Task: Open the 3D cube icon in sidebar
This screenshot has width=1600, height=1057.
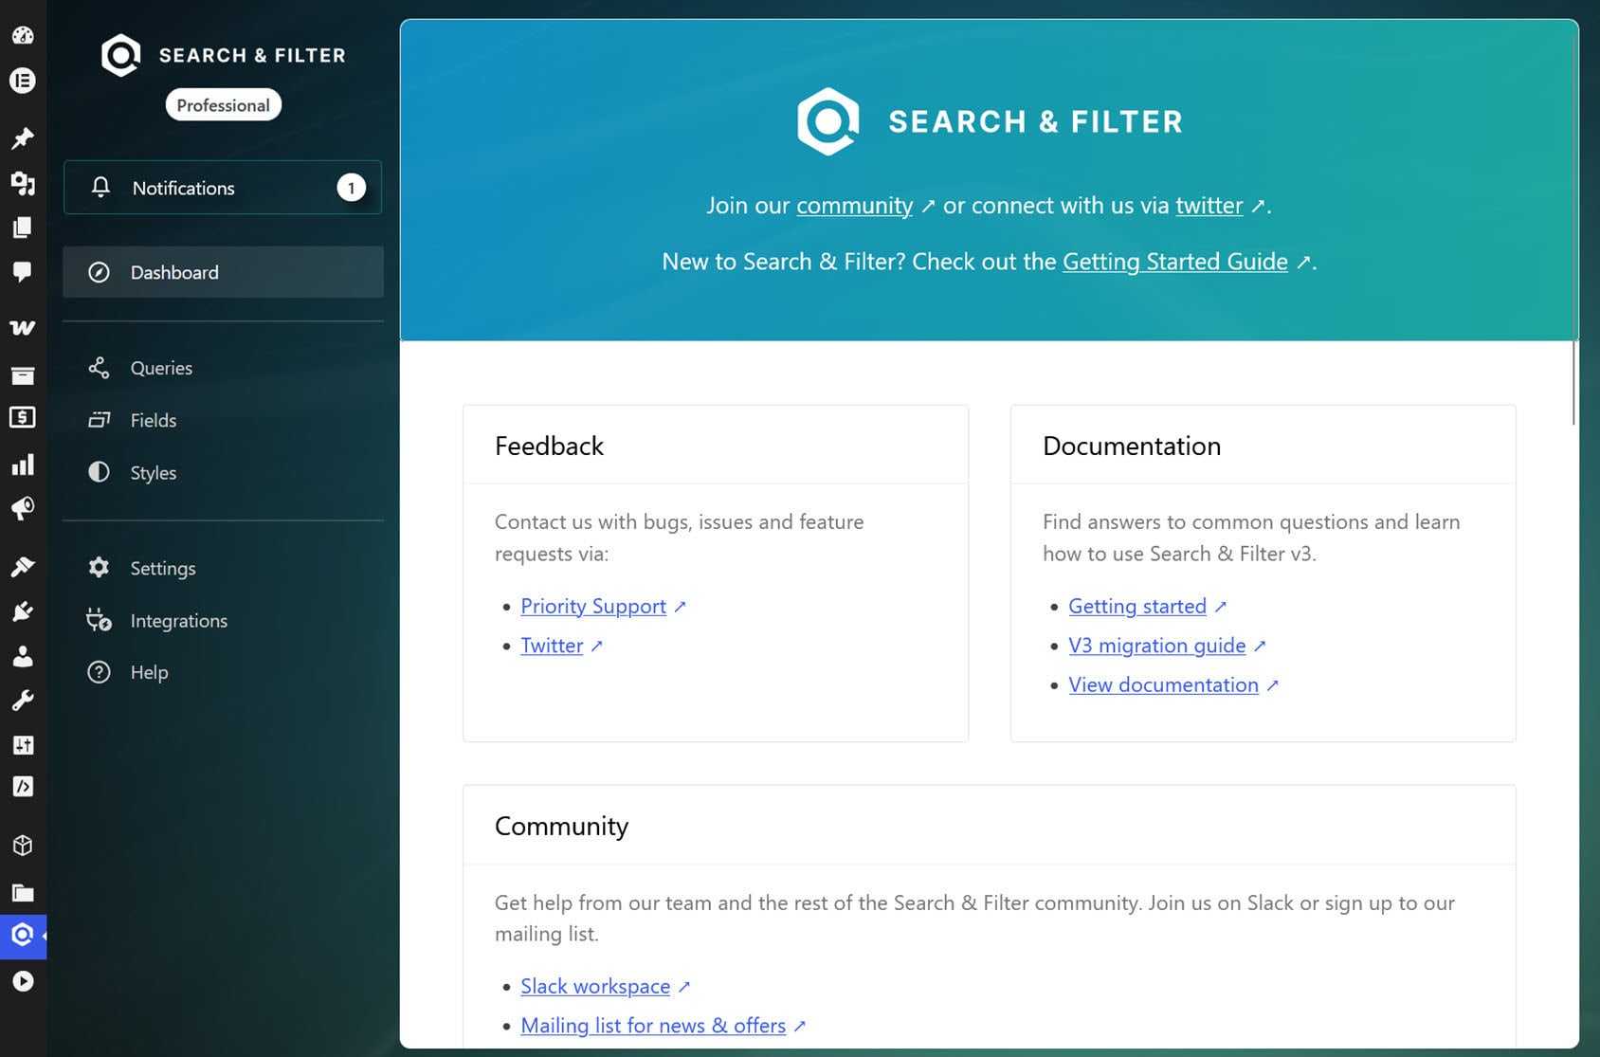Action: [x=23, y=846]
